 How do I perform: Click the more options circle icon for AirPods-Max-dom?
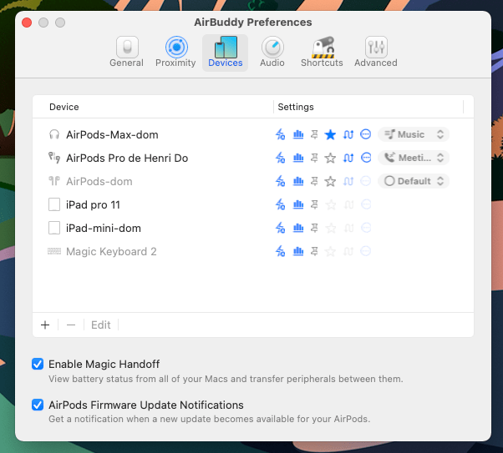365,134
